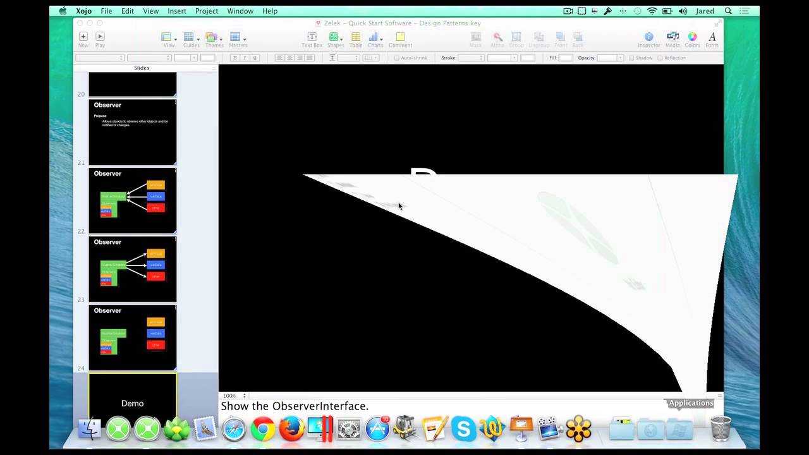Launch Google Chrome from the Dock
The height and width of the screenshot is (455, 809).
pos(263,429)
